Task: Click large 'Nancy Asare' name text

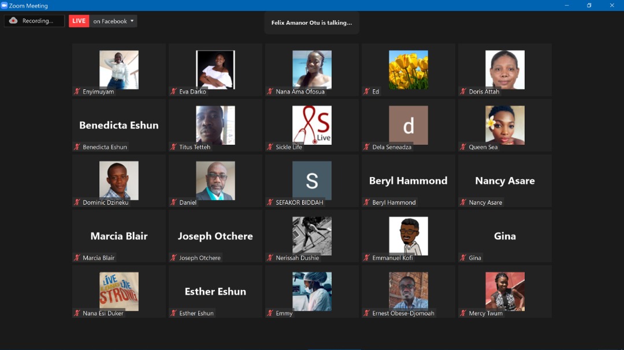Action: point(505,180)
